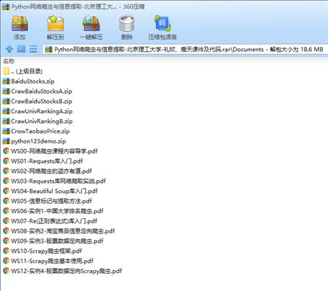
Task: Click the 解压到 (extract to) icon
Action: (x=56, y=27)
